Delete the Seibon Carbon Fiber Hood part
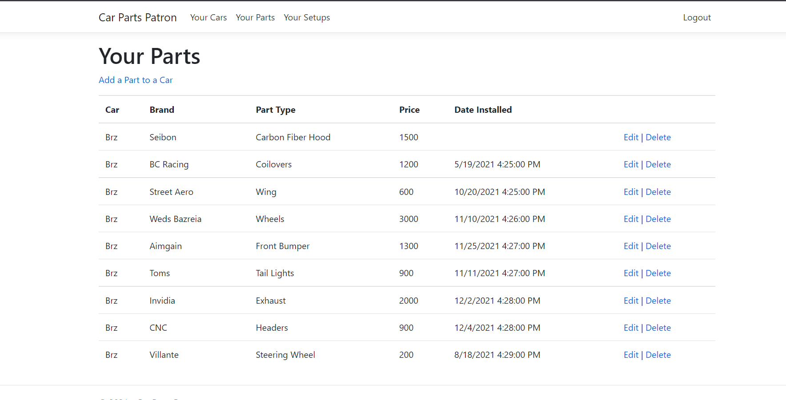The height and width of the screenshot is (400, 786). (x=658, y=137)
